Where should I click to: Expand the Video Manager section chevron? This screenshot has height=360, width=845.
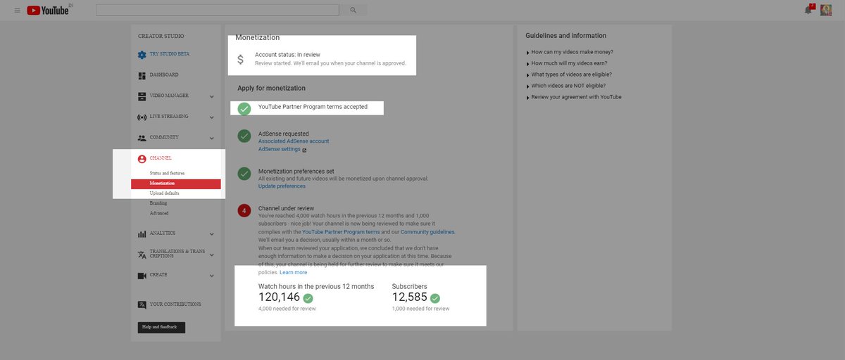(211, 96)
